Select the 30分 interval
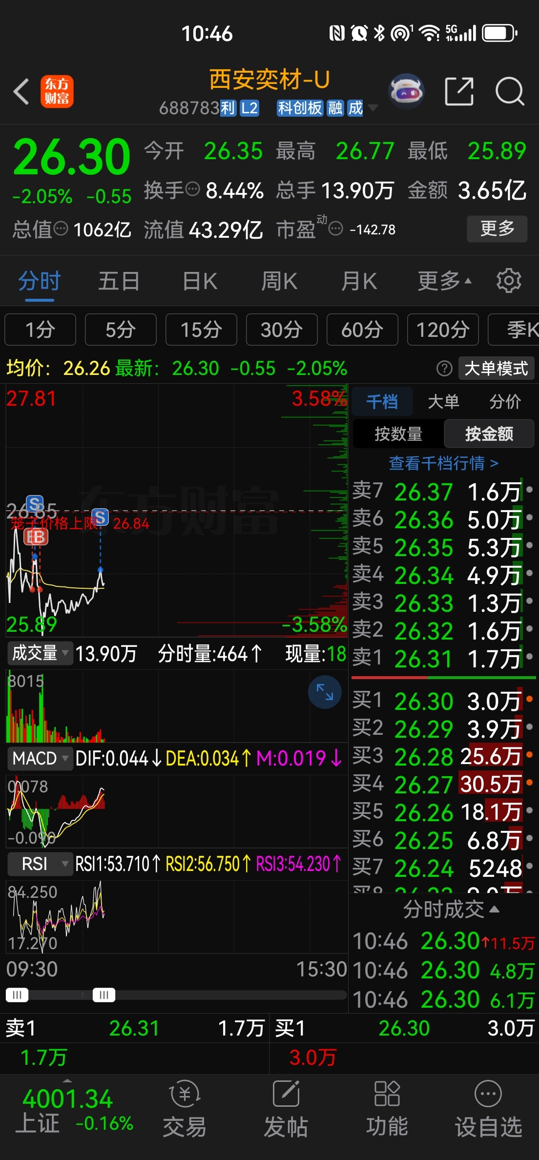 282,330
